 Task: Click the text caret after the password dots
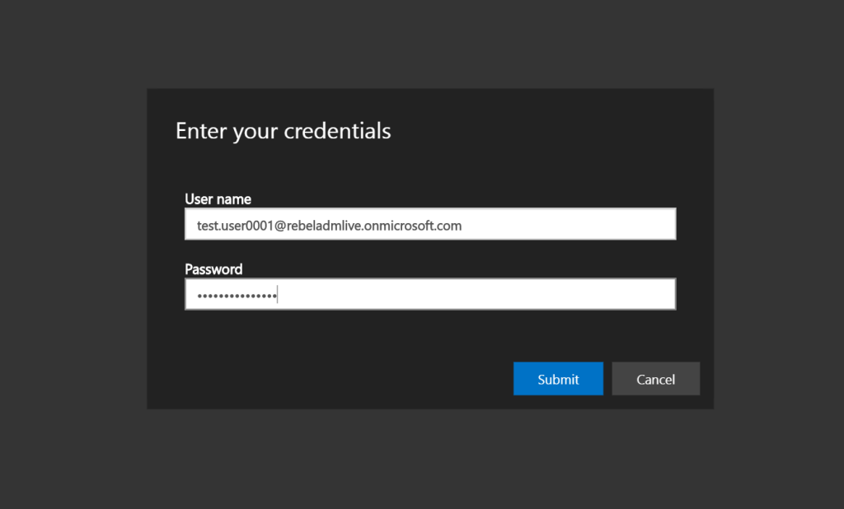tap(277, 294)
